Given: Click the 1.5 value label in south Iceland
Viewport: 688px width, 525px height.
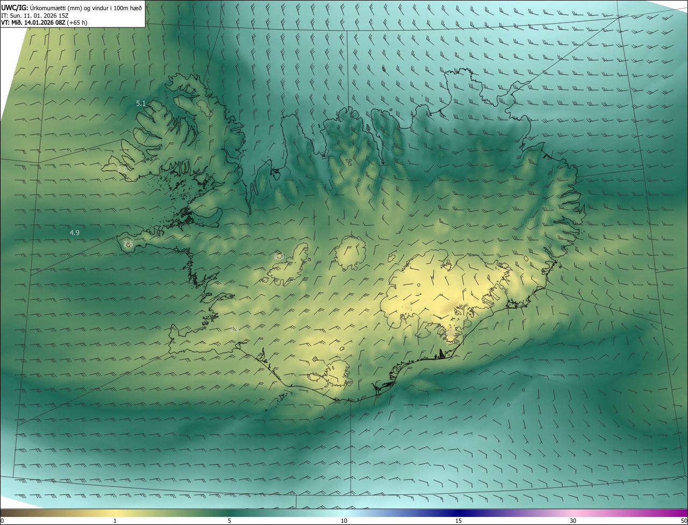Looking at the screenshot, I should (333, 349).
